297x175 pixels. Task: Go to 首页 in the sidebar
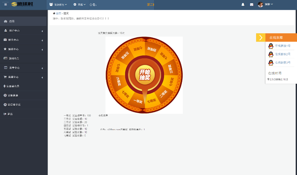pos(23,21)
